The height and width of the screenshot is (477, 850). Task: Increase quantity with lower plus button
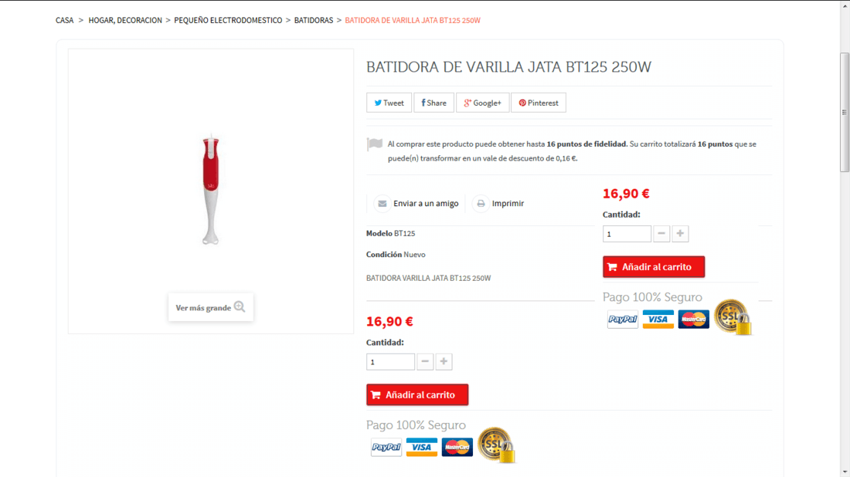coord(444,362)
